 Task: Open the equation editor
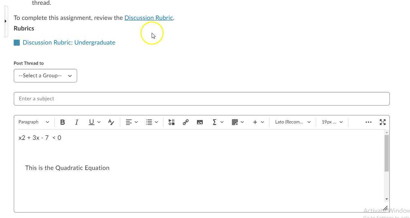pos(214,122)
